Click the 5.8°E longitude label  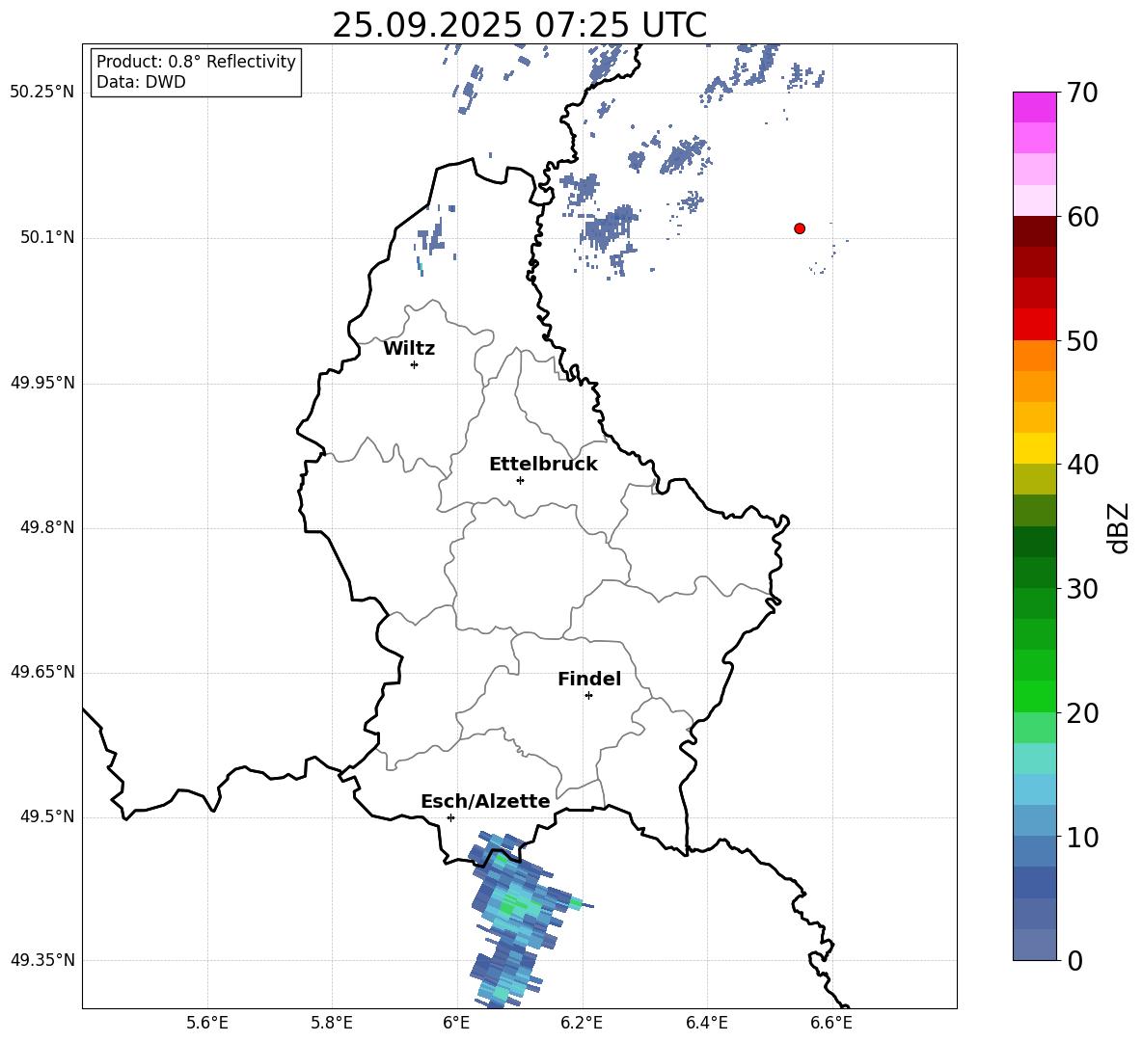pos(332,1024)
